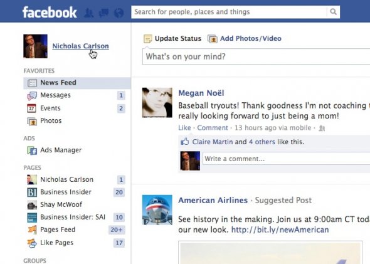Open American Airlines profile thumbnail

(157, 209)
